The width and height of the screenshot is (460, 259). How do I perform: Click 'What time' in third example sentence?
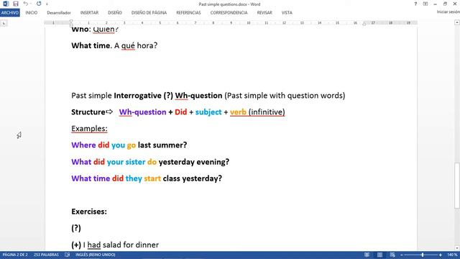[91, 178]
